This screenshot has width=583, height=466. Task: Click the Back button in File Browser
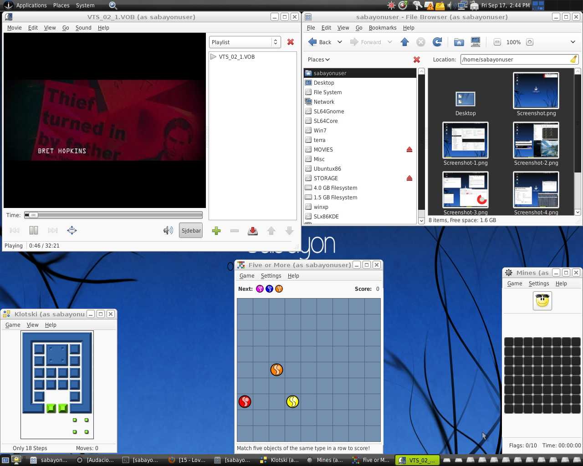pyautogui.click(x=320, y=42)
